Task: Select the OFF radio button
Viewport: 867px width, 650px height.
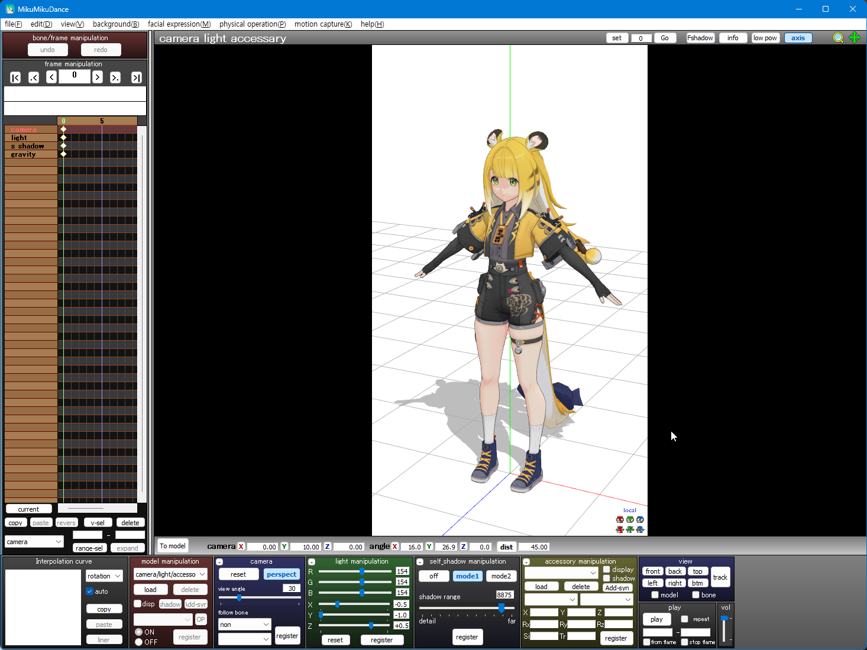Action: click(x=139, y=642)
